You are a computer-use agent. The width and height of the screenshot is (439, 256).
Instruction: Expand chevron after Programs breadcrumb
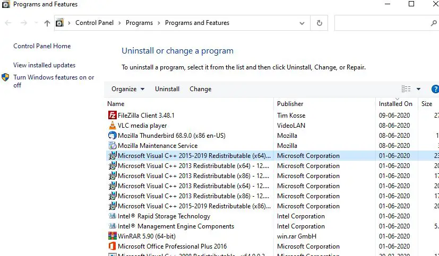159,23
